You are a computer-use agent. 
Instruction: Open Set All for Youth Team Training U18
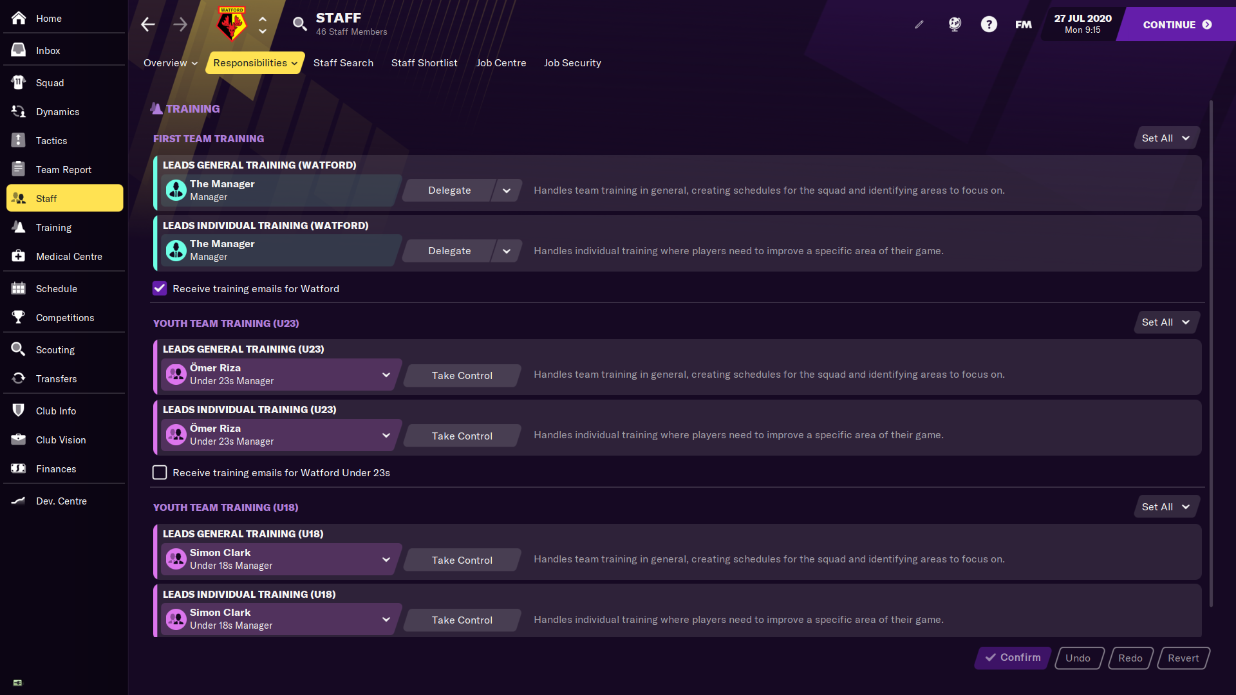point(1165,506)
